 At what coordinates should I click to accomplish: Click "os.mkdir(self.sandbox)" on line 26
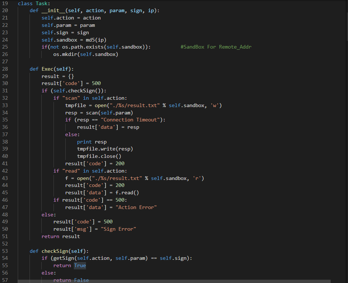86,54
